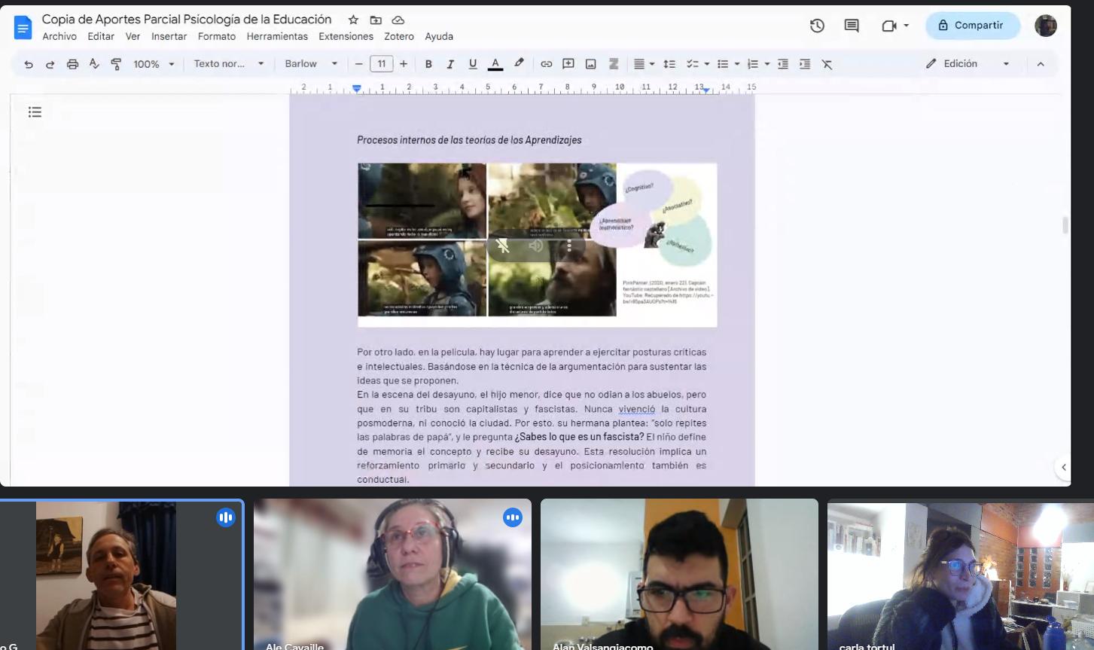Insert image toolbar icon

[x=591, y=64]
